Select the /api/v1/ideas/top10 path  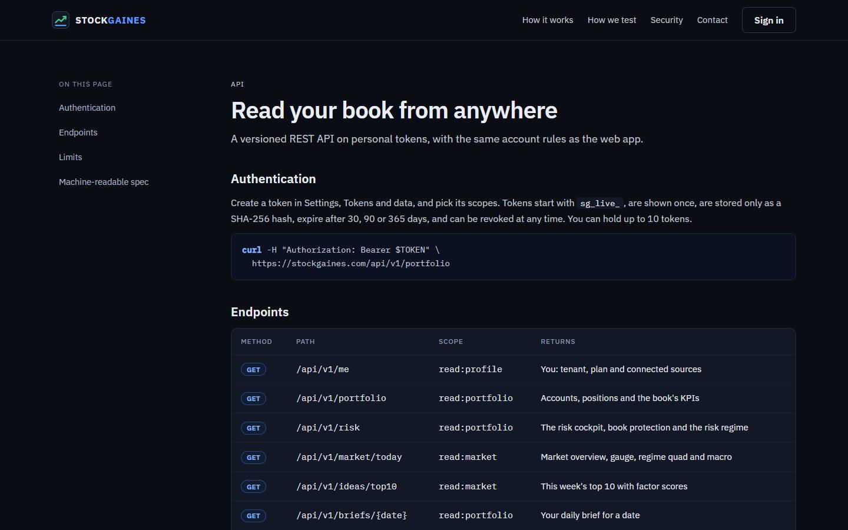(x=347, y=486)
